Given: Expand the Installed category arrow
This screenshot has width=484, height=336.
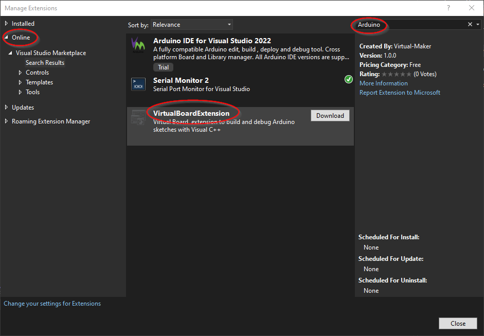Looking at the screenshot, I should [6, 24].
